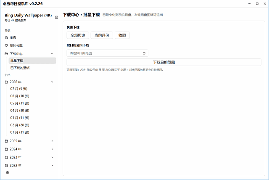Select 2024 年 archive entry
This screenshot has width=269, height=180.
tap(16, 149)
